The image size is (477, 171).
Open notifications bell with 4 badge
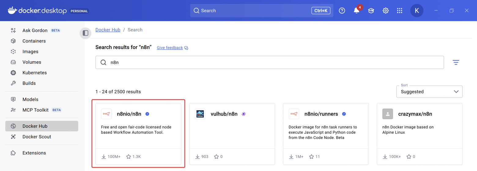357,11
